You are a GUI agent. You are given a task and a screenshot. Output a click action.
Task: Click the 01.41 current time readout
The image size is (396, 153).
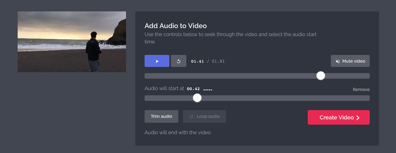tap(197, 61)
